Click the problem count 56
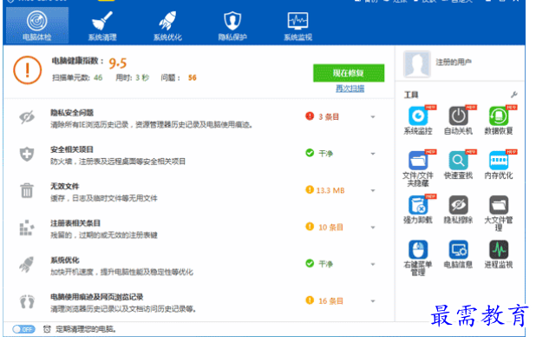Screen dimensions: 536x343 point(193,78)
